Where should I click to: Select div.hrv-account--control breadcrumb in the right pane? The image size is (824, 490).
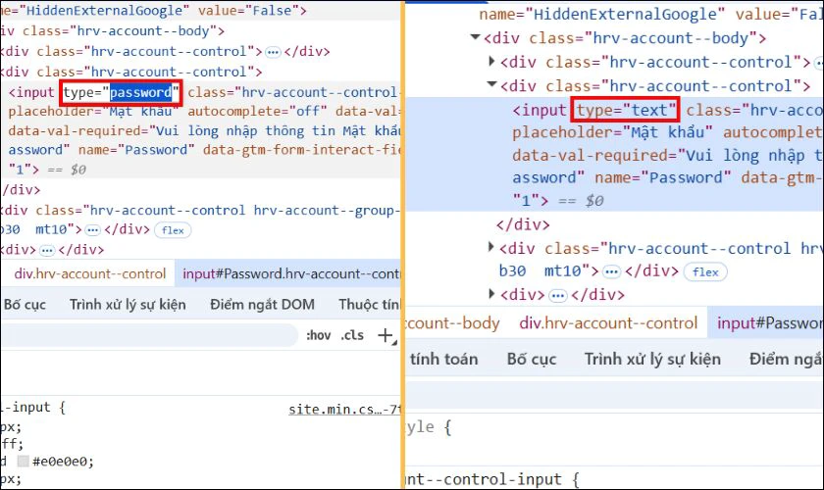pyautogui.click(x=608, y=323)
